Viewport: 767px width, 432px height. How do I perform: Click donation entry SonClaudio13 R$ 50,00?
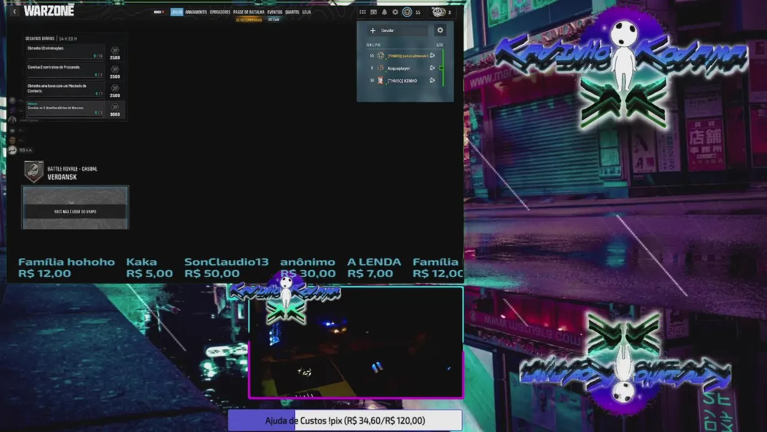click(226, 268)
